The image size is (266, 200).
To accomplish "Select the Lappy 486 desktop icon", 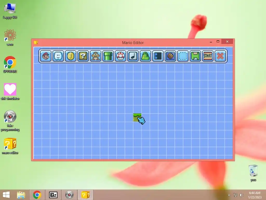I will click(x=10, y=11).
